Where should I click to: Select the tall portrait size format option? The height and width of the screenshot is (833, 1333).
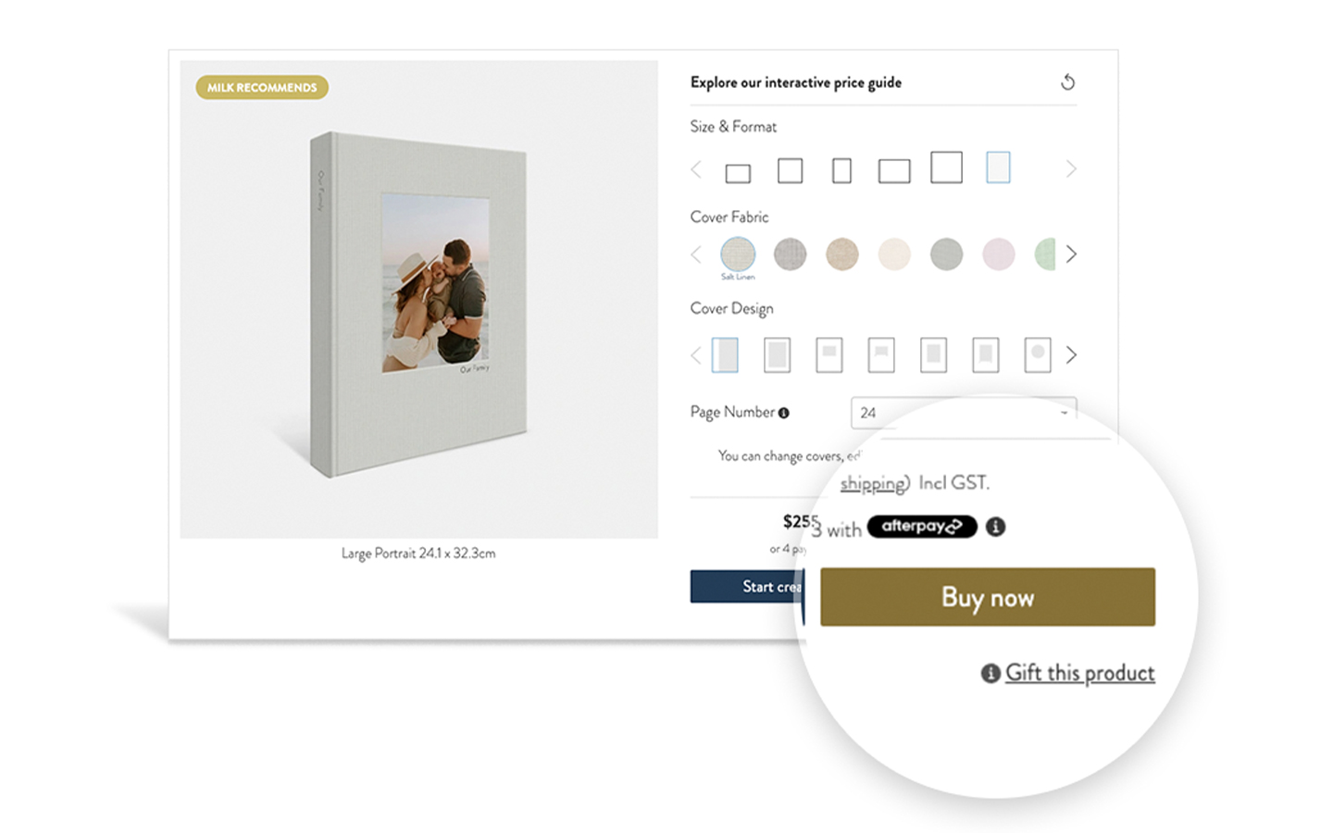tap(841, 170)
